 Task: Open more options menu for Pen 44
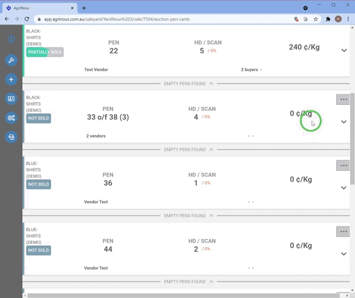tap(343, 231)
